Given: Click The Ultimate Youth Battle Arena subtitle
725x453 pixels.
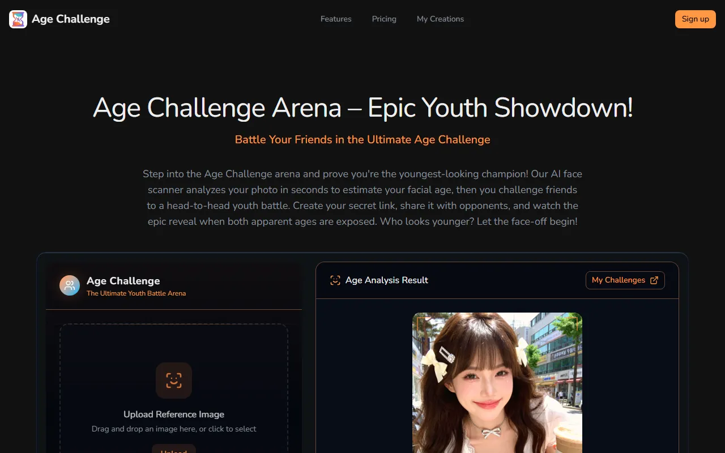Looking at the screenshot, I should pyautogui.click(x=136, y=293).
